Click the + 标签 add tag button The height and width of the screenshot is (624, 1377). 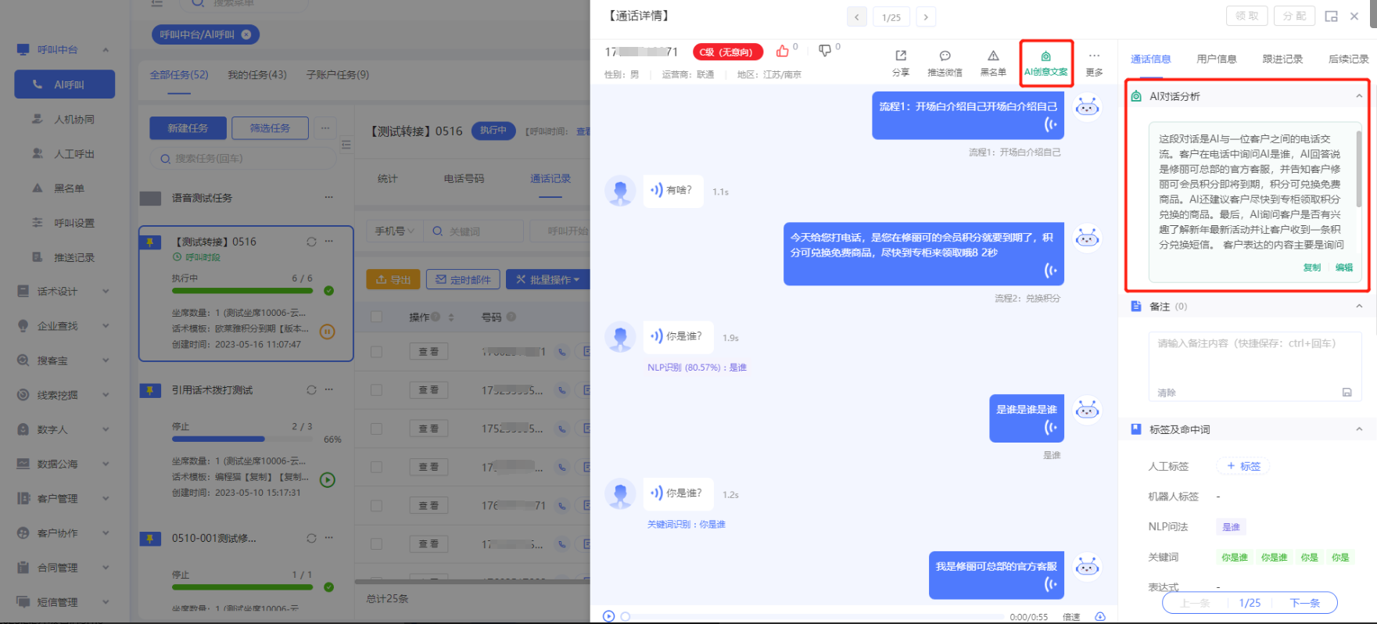(1243, 466)
